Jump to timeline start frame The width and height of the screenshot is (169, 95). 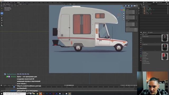pyautogui.click(x=67, y=85)
